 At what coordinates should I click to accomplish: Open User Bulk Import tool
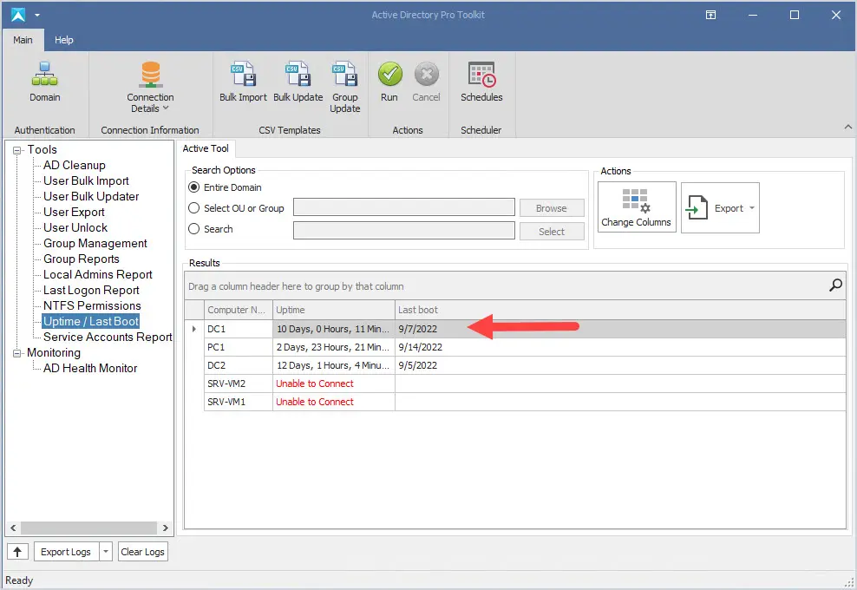(x=87, y=180)
